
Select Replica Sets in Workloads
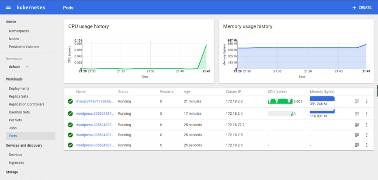[x=18, y=96]
